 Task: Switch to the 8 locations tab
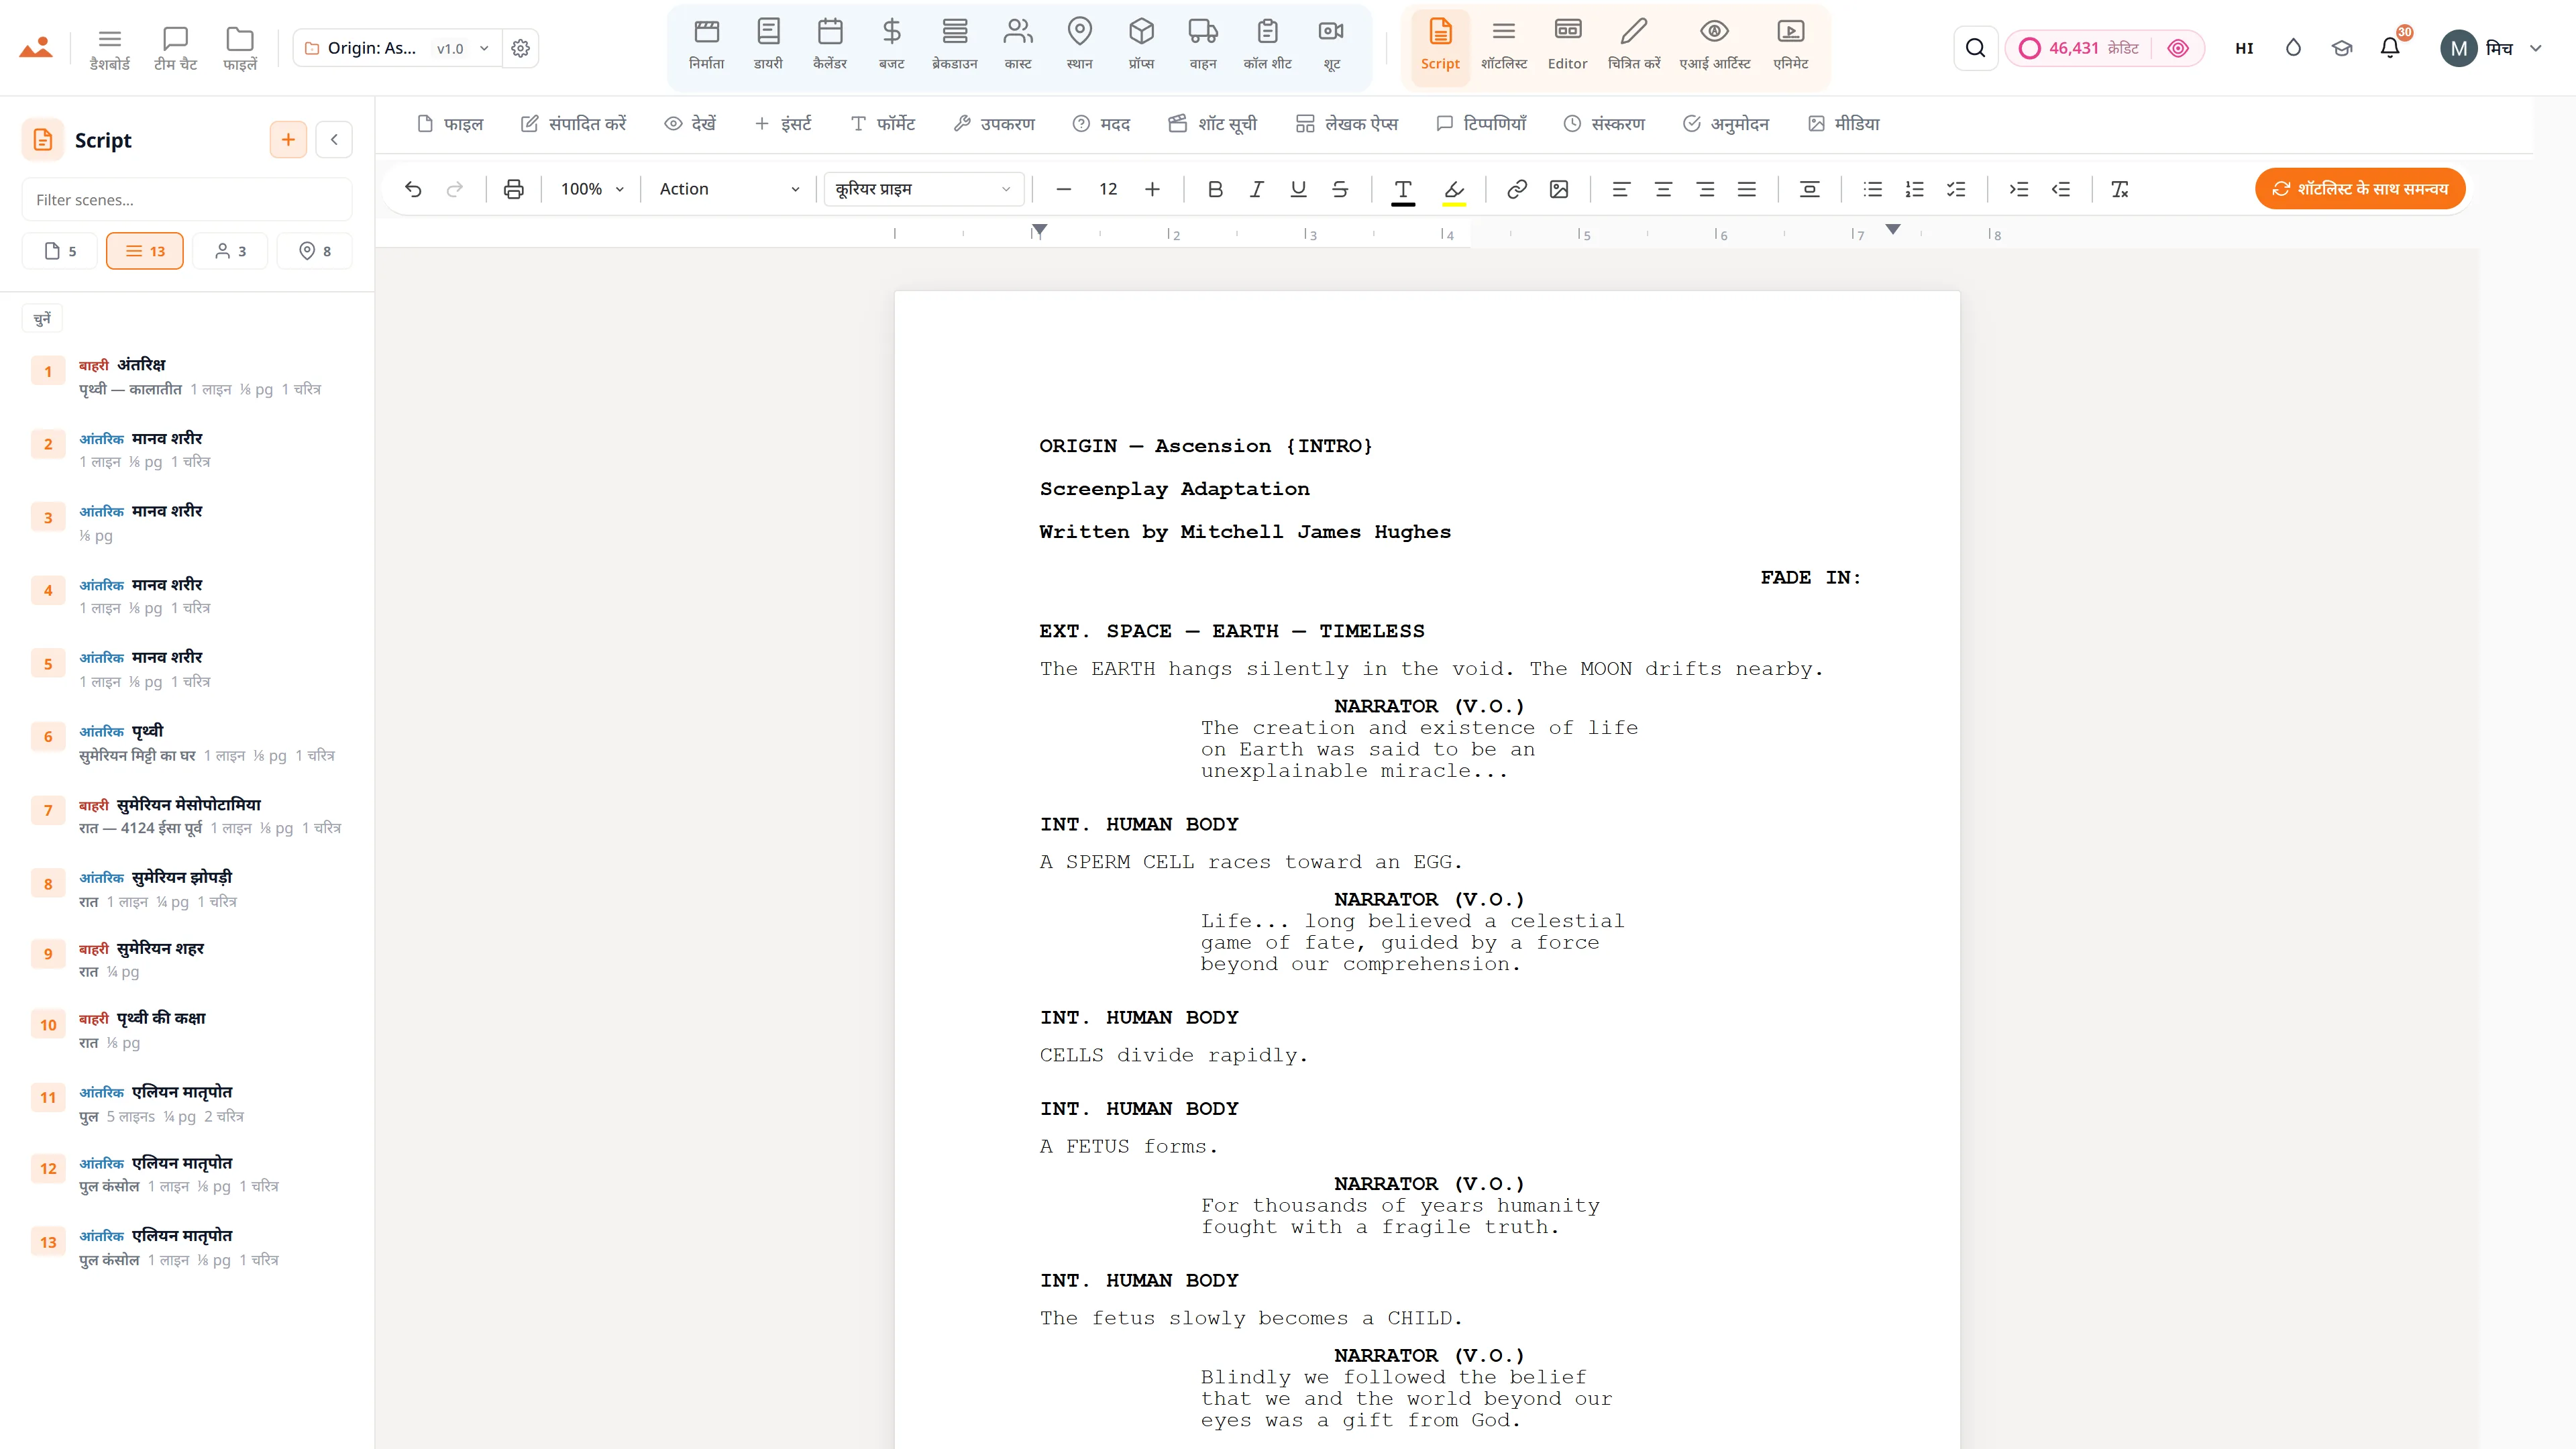314,251
